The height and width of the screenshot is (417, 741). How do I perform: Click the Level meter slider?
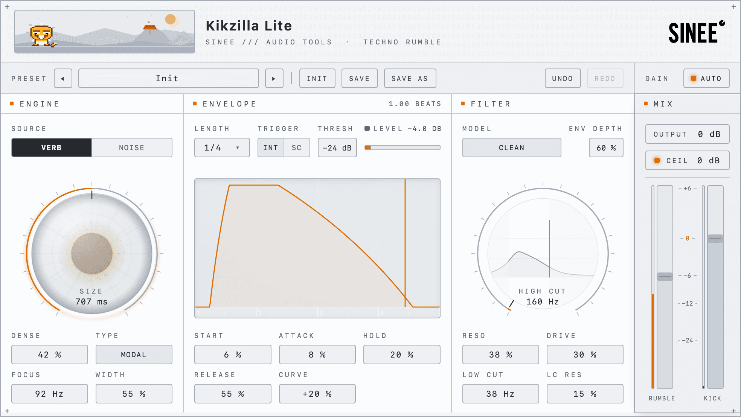403,148
